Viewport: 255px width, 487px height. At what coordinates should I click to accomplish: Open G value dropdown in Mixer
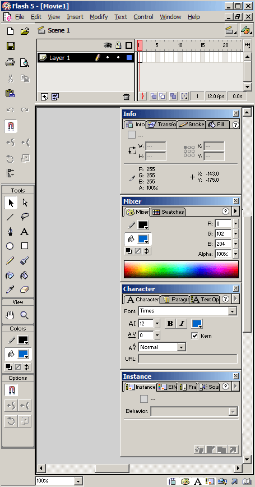(235, 233)
